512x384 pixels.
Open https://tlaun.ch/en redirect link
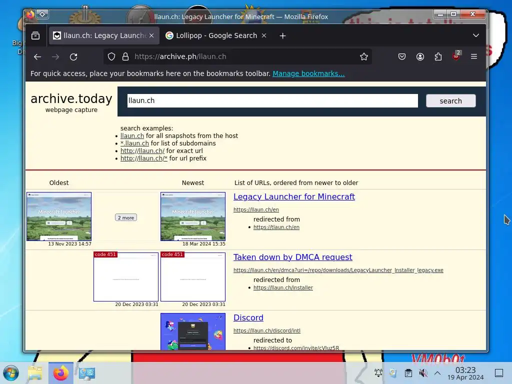tap(276, 227)
